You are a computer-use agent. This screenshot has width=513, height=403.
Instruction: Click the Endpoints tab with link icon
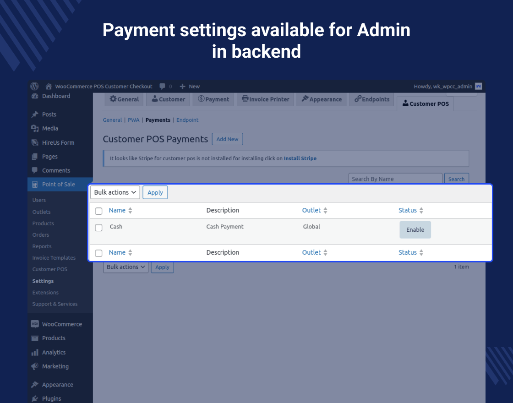coord(371,99)
